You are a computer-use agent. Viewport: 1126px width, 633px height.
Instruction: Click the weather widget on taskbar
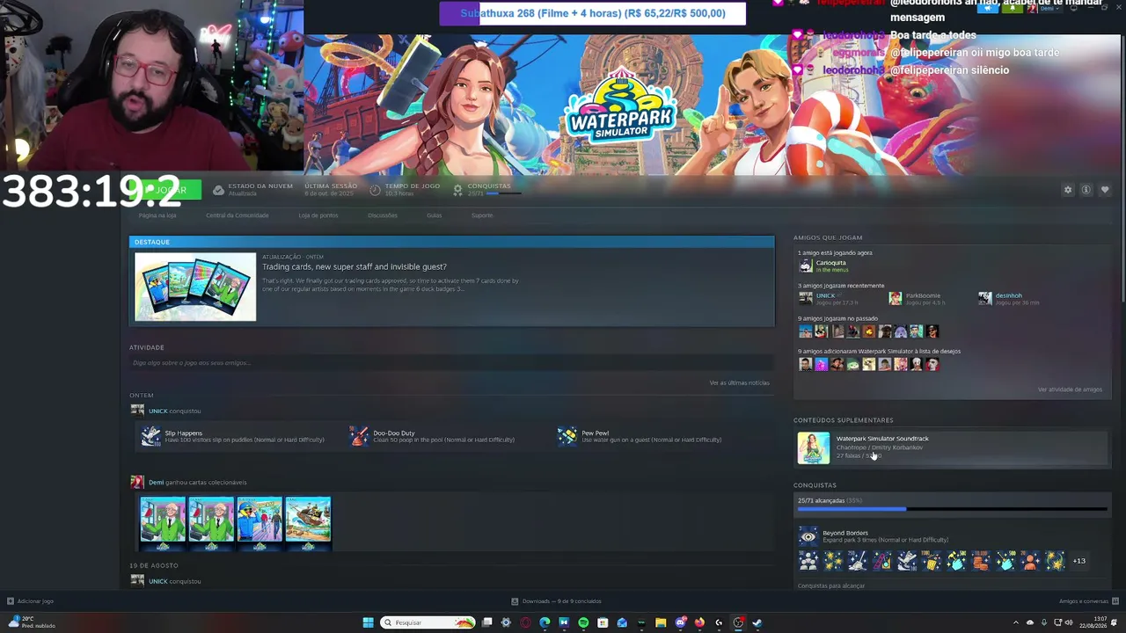(32, 622)
